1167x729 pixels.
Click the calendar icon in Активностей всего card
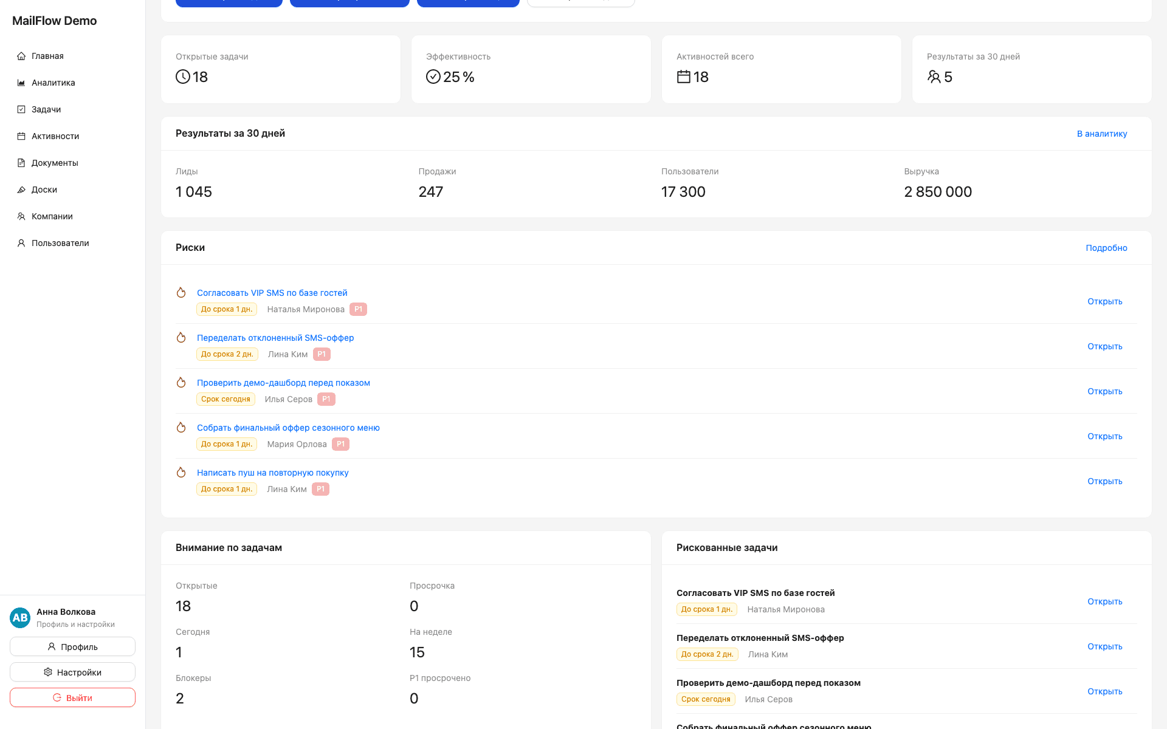click(684, 77)
